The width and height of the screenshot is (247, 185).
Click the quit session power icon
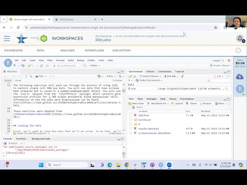(229, 61)
